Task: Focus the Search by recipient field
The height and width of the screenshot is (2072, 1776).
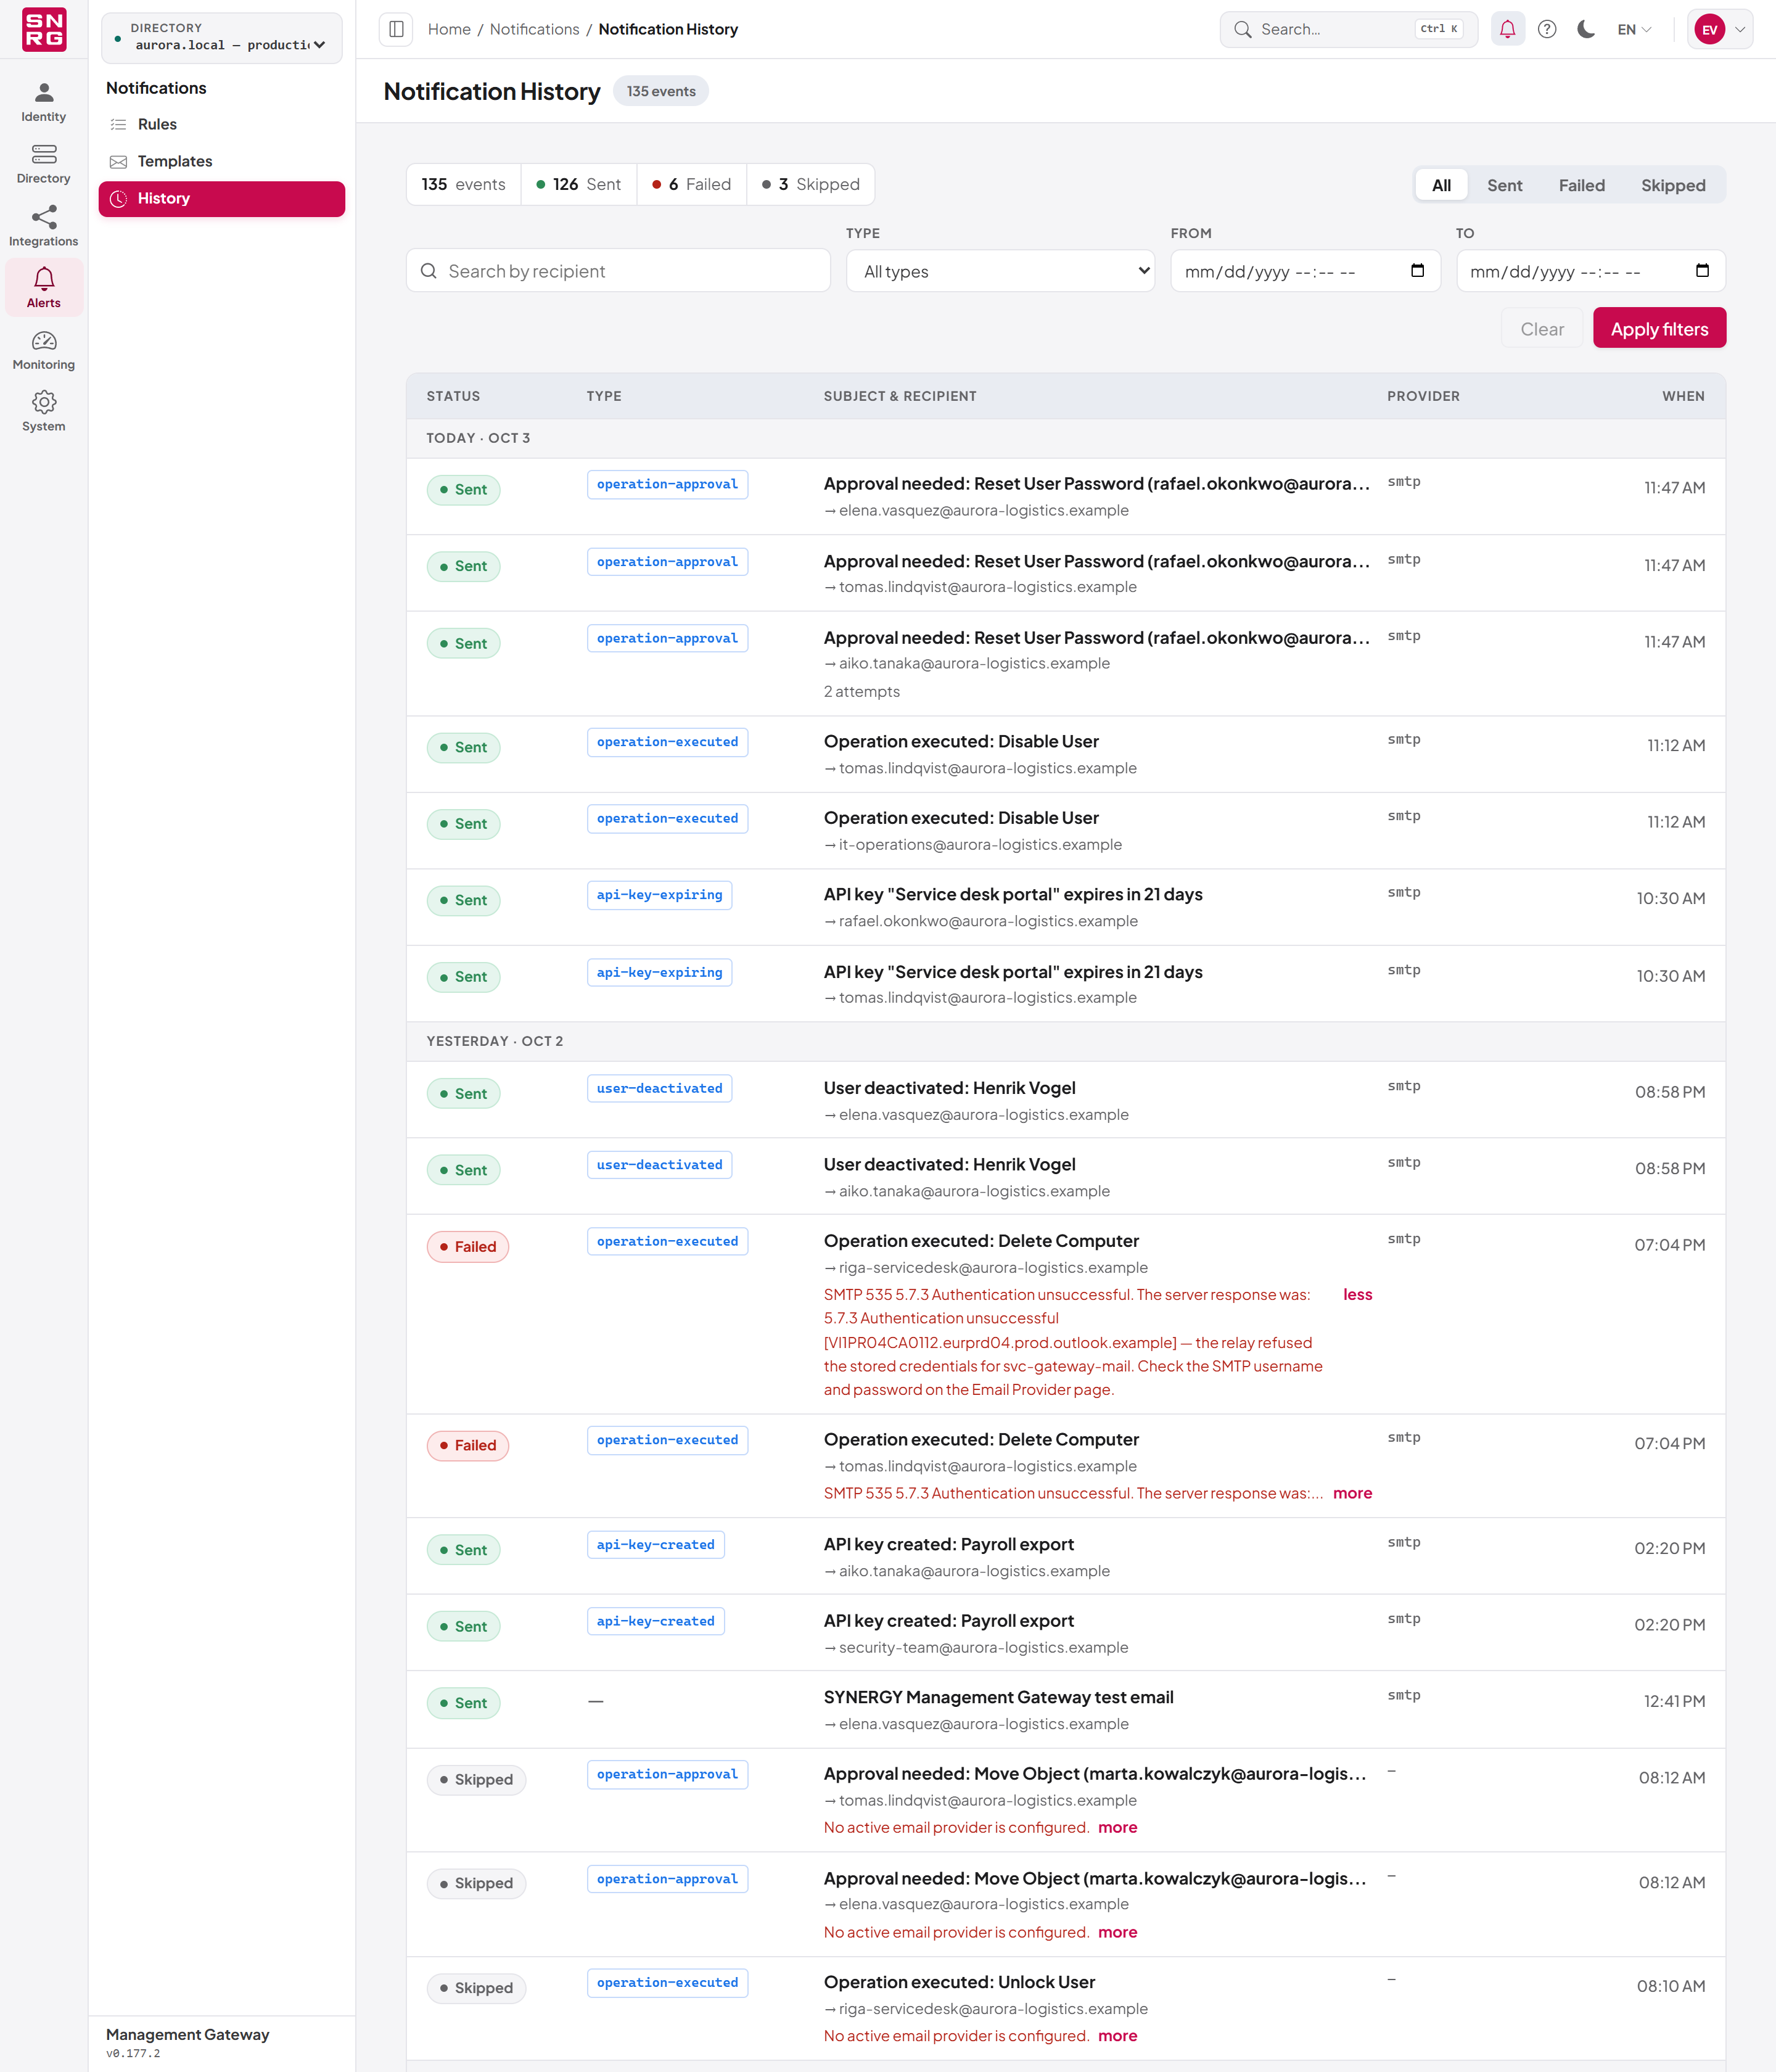Action: coord(618,271)
